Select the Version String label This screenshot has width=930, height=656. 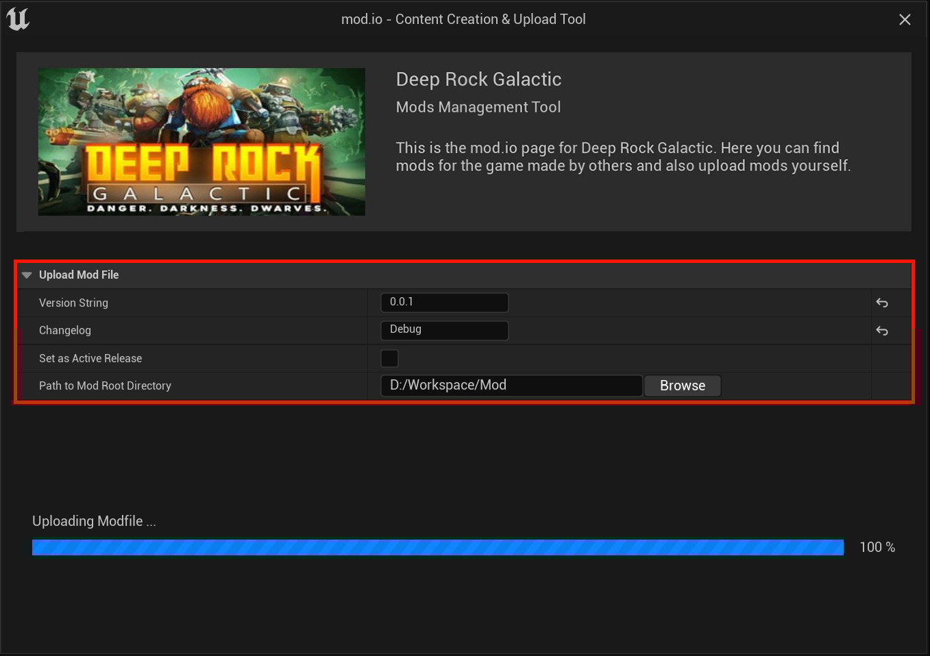click(73, 303)
